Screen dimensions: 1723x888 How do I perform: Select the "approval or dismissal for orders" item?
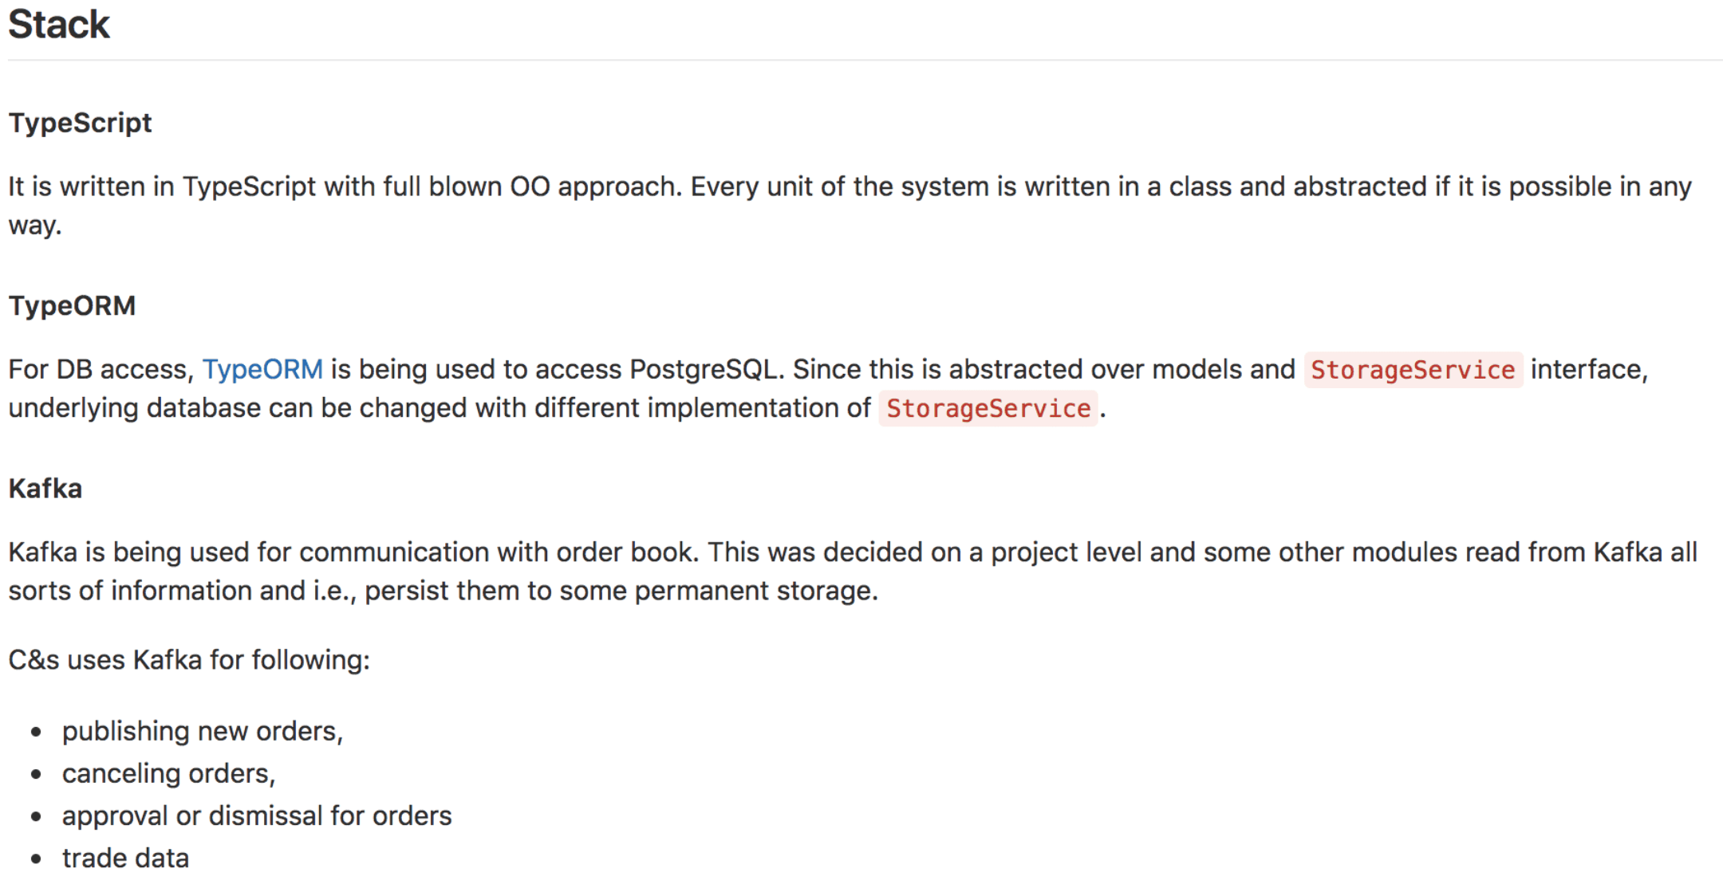point(257,815)
